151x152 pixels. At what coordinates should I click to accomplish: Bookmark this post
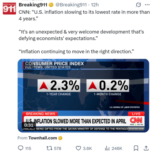(136, 148)
